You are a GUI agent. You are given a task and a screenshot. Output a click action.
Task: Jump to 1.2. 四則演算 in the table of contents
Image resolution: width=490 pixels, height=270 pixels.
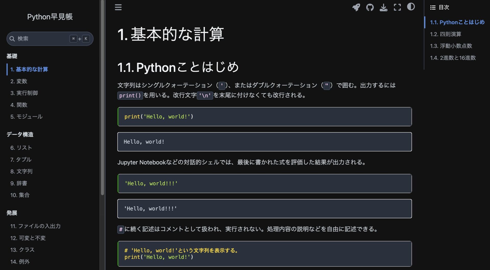446,34
